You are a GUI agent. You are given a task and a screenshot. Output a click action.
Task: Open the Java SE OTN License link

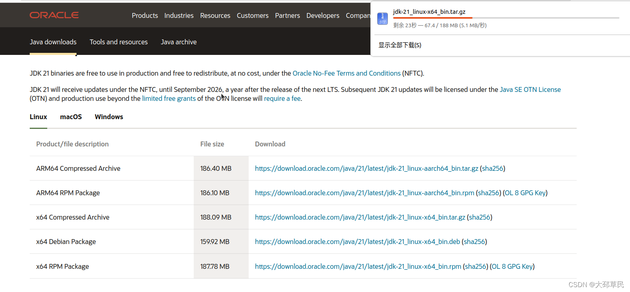click(x=530, y=89)
